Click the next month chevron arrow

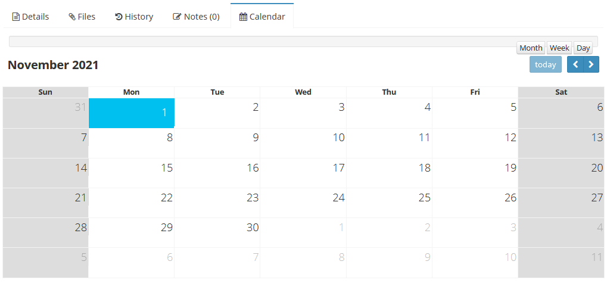(591, 64)
